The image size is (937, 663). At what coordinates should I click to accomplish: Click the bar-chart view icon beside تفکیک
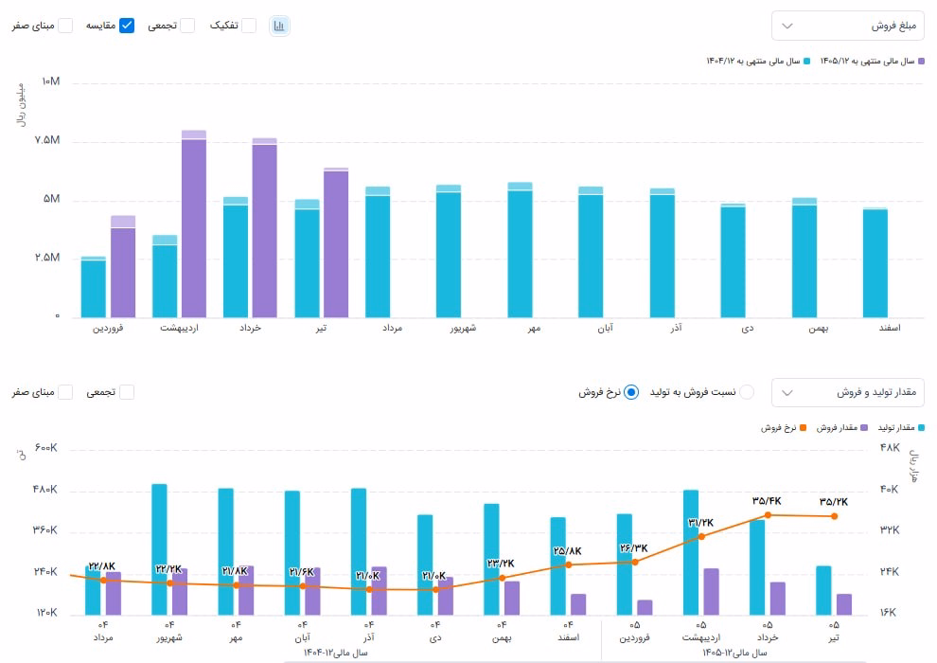279,26
